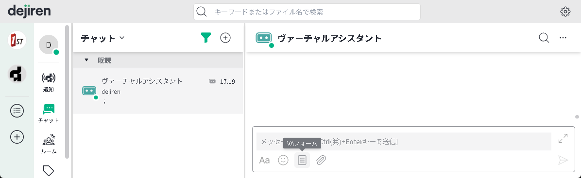Open the ヴァーチャルアシスタント conversation in list

tap(158, 91)
